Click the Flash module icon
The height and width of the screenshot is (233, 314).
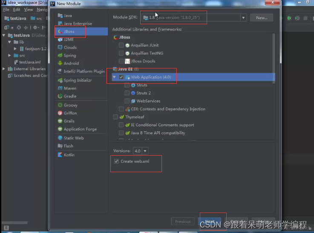point(60,146)
